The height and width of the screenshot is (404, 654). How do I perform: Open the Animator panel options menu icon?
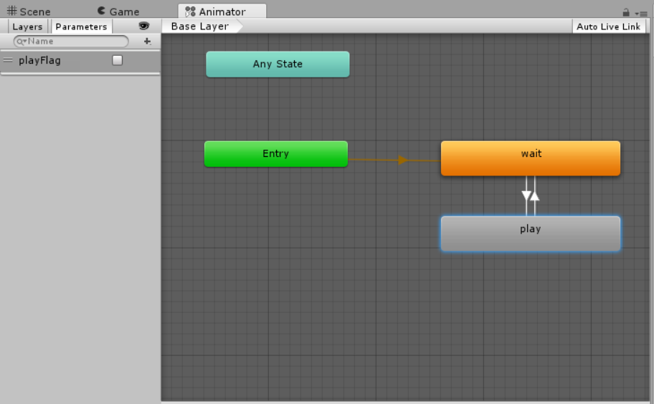[643, 13]
